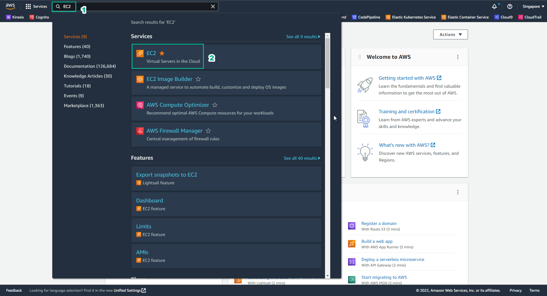Viewport: 547px width, 296px height.
Task: Open Getting started with AWS link
Action: [410, 78]
